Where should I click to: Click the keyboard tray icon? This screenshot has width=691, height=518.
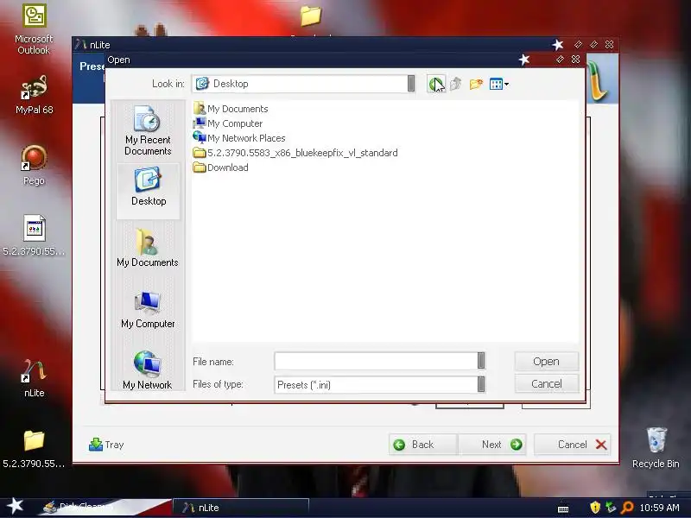click(x=563, y=509)
